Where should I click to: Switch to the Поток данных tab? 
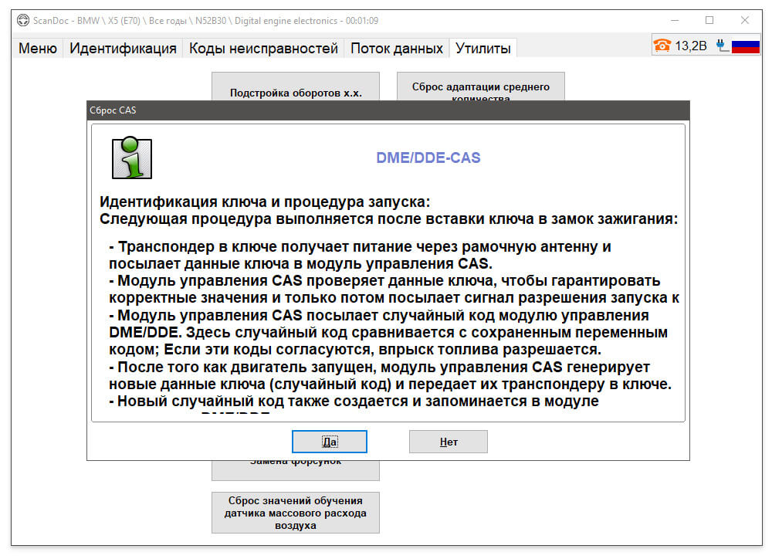396,49
